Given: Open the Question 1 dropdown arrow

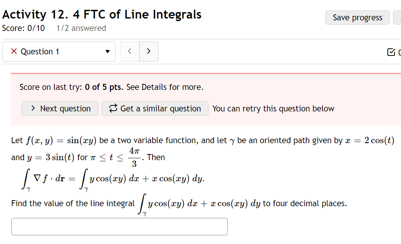Looking at the screenshot, I should click(108, 52).
